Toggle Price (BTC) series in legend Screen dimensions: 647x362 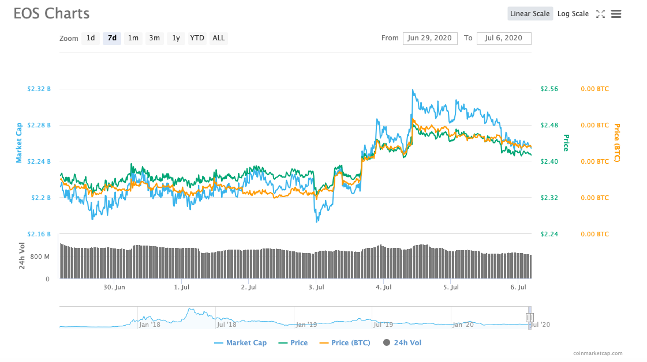[x=345, y=343]
